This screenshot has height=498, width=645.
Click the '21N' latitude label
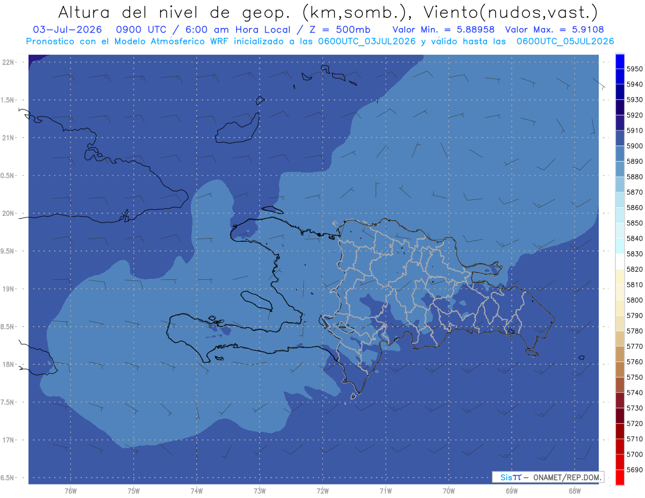click(9, 138)
